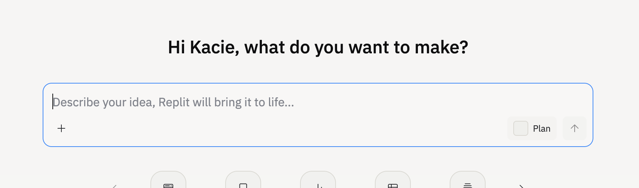Open the add-attachment menu via plus
The width and height of the screenshot is (639, 188).
tap(61, 128)
